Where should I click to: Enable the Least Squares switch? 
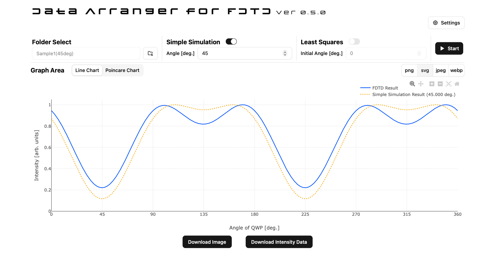click(x=354, y=41)
